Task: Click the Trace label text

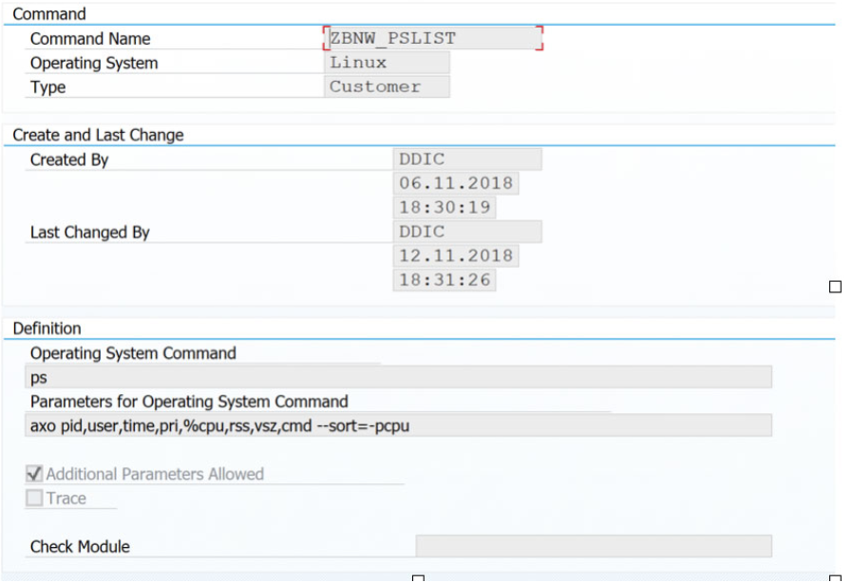Action: tap(68, 498)
